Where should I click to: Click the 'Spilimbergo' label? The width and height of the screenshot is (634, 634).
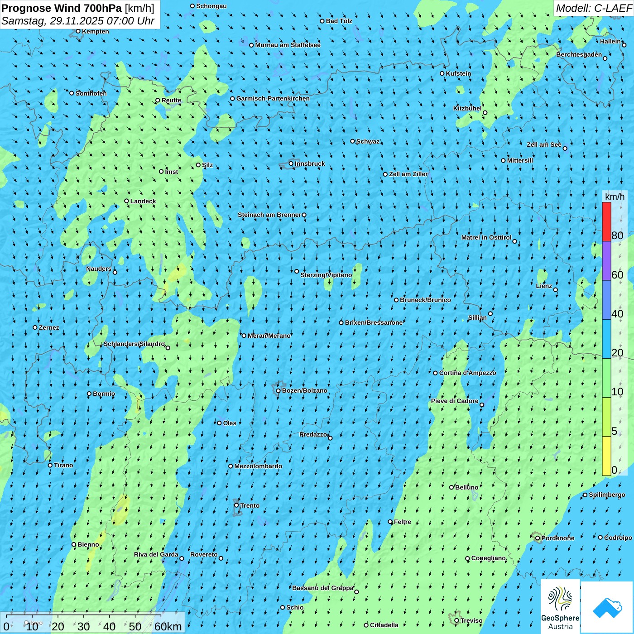click(607, 495)
